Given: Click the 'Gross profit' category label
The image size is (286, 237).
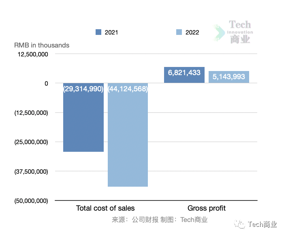Looking at the screenshot, I should pyautogui.click(x=207, y=208).
